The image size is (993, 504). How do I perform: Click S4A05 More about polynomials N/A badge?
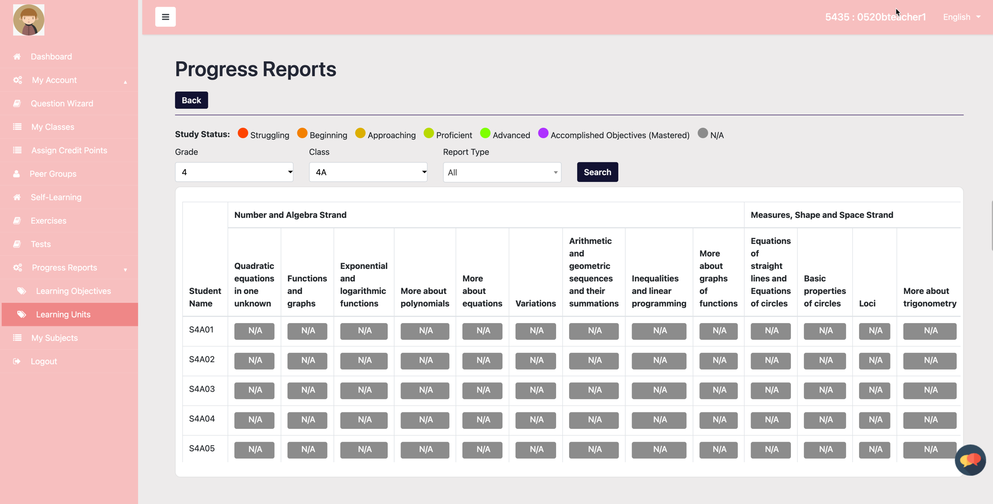pos(425,450)
